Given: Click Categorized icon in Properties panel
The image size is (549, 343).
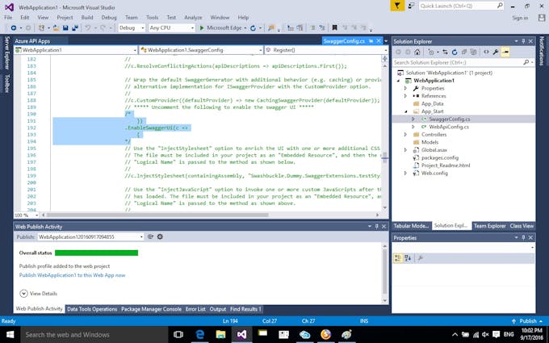Looking at the screenshot, I should [398, 258].
